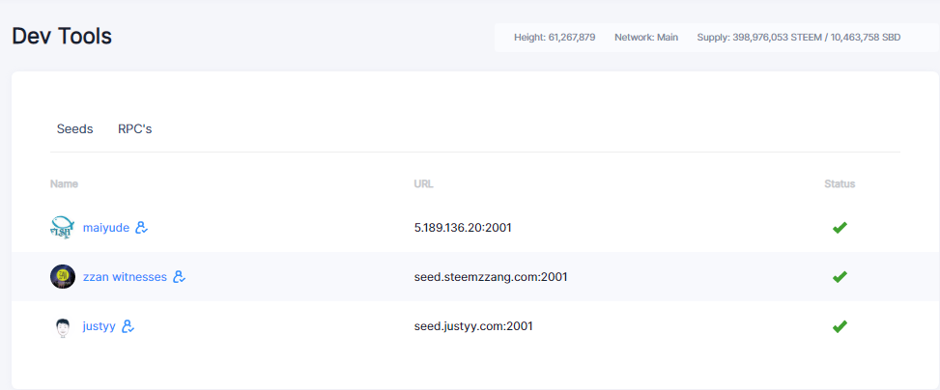This screenshot has width=940, height=390.
Task: Click verified user icon beside maiyude
Action: pyautogui.click(x=141, y=228)
